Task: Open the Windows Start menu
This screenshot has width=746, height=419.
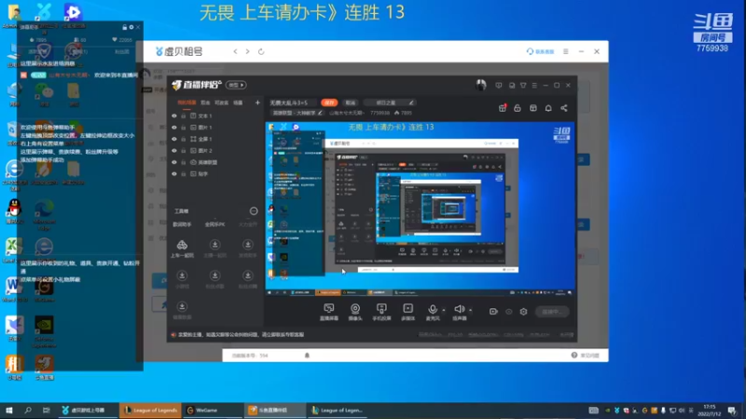Action: pyautogui.click(x=9, y=410)
